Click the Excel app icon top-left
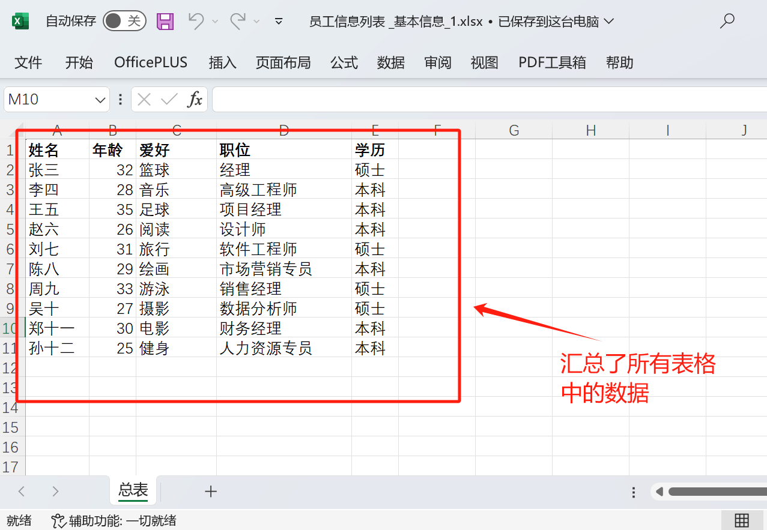The width and height of the screenshot is (767, 530). pos(20,20)
